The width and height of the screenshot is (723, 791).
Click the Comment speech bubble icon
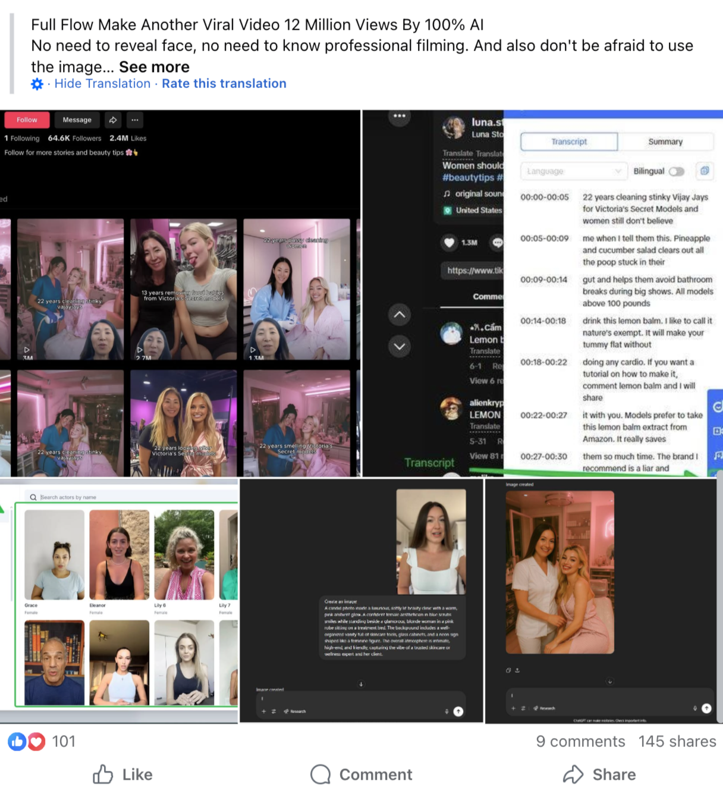[x=320, y=774]
